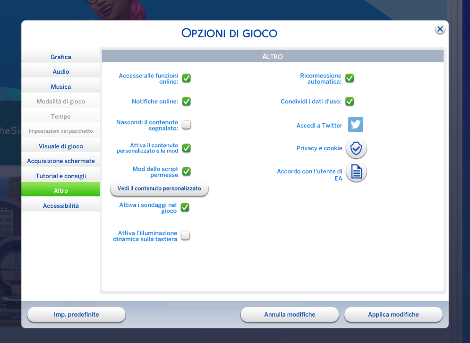
Task: Click Annulla modifiche button
Action: (x=290, y=315)
